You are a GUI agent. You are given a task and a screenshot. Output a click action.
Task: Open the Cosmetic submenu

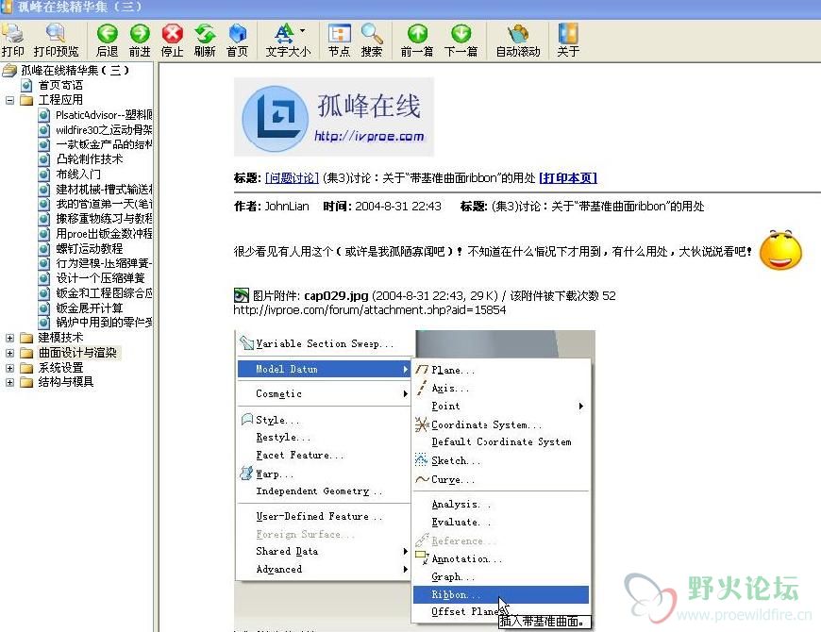click(323, 394)
